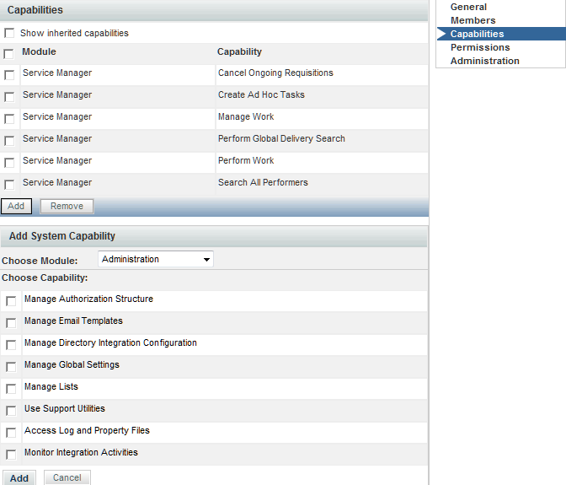Viewport: 566px width, 485px height.
Task: Click the Cancel button
Action: (67, 477)
